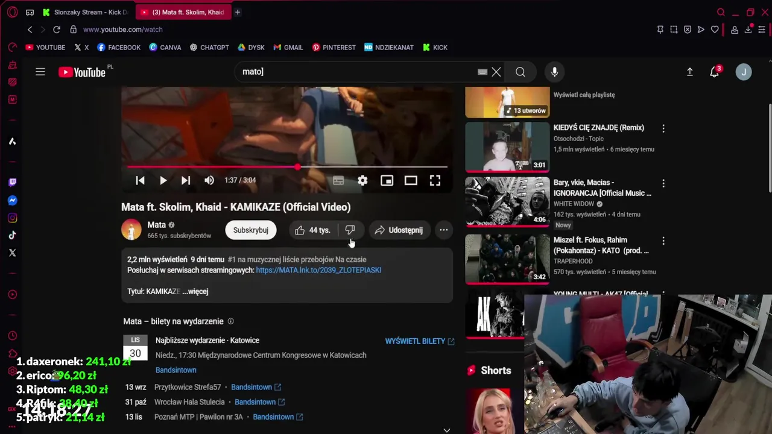Open the YouTube create upload icon
This screenshot has width=772, height=434.
[690, 72]
